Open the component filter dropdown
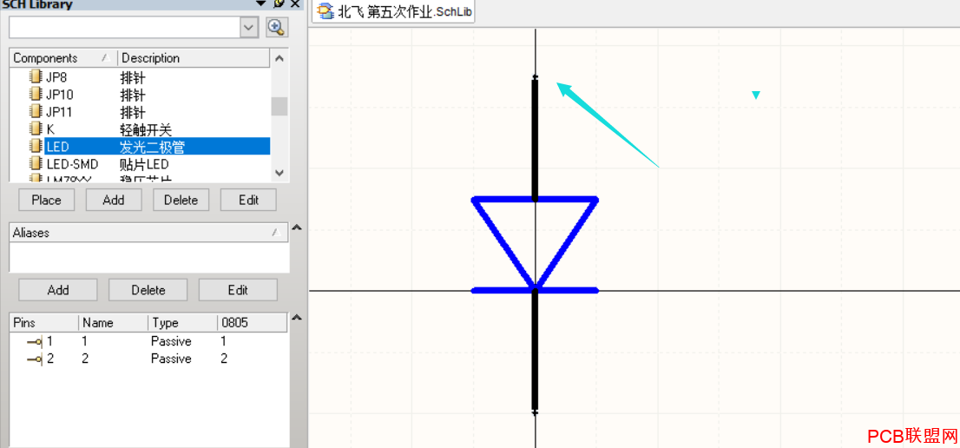Screen dimensions: 960x448 [x=248, y=27]
